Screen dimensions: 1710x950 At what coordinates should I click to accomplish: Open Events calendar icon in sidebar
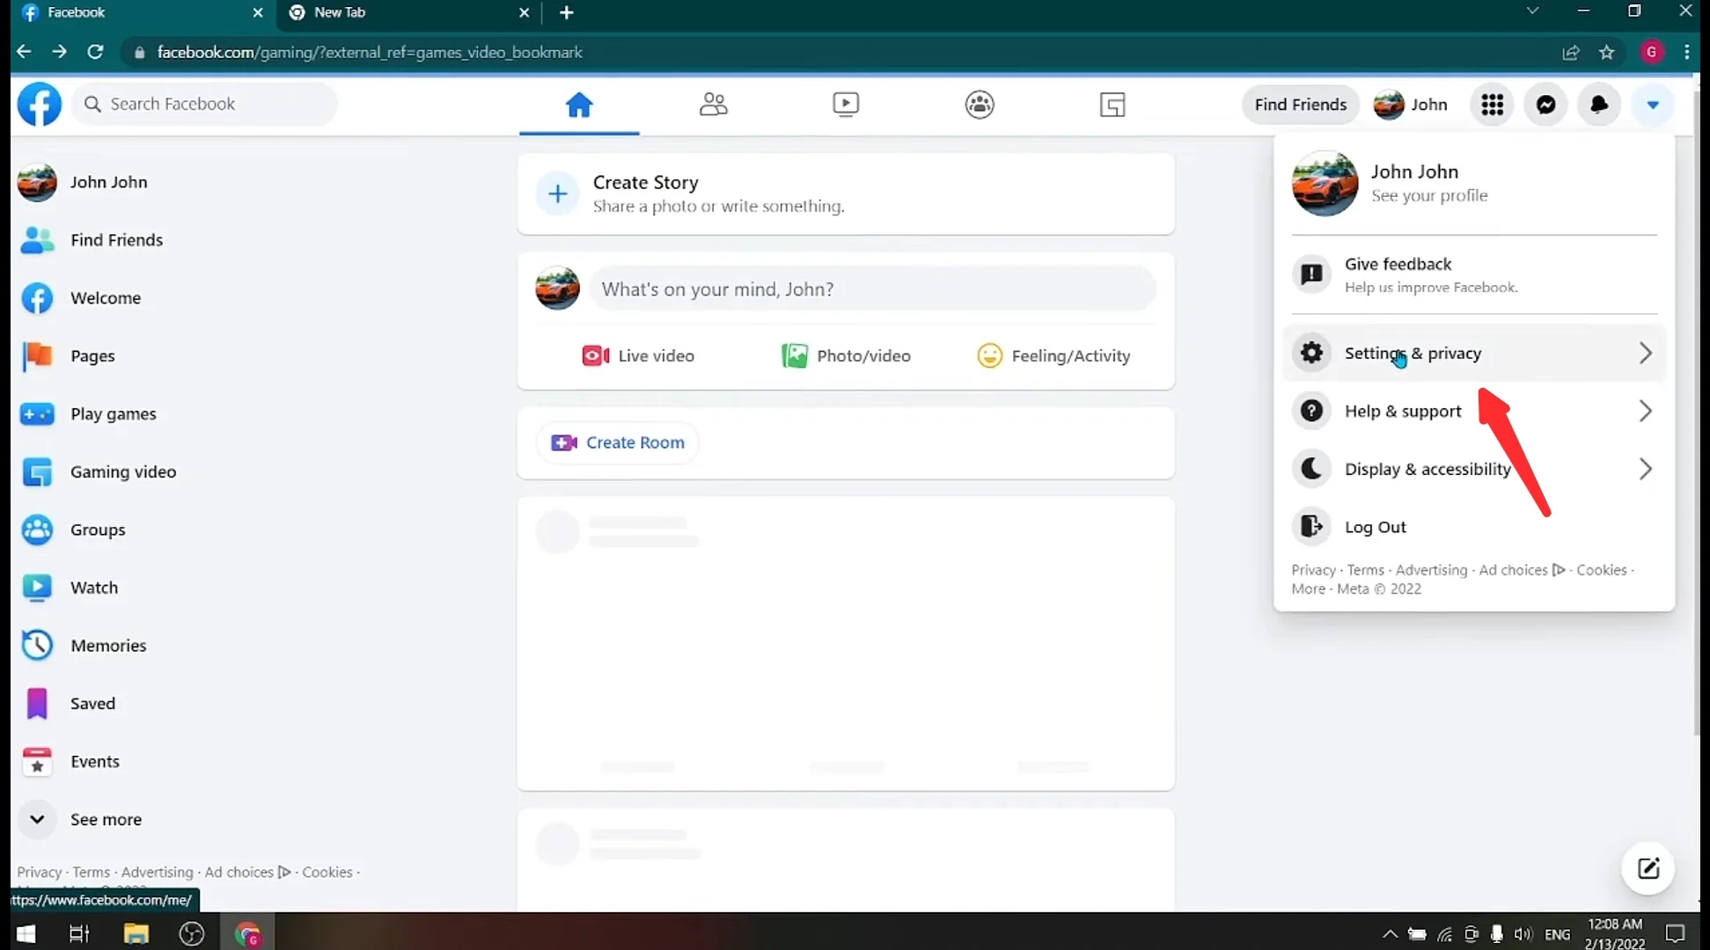click(37, 762)
